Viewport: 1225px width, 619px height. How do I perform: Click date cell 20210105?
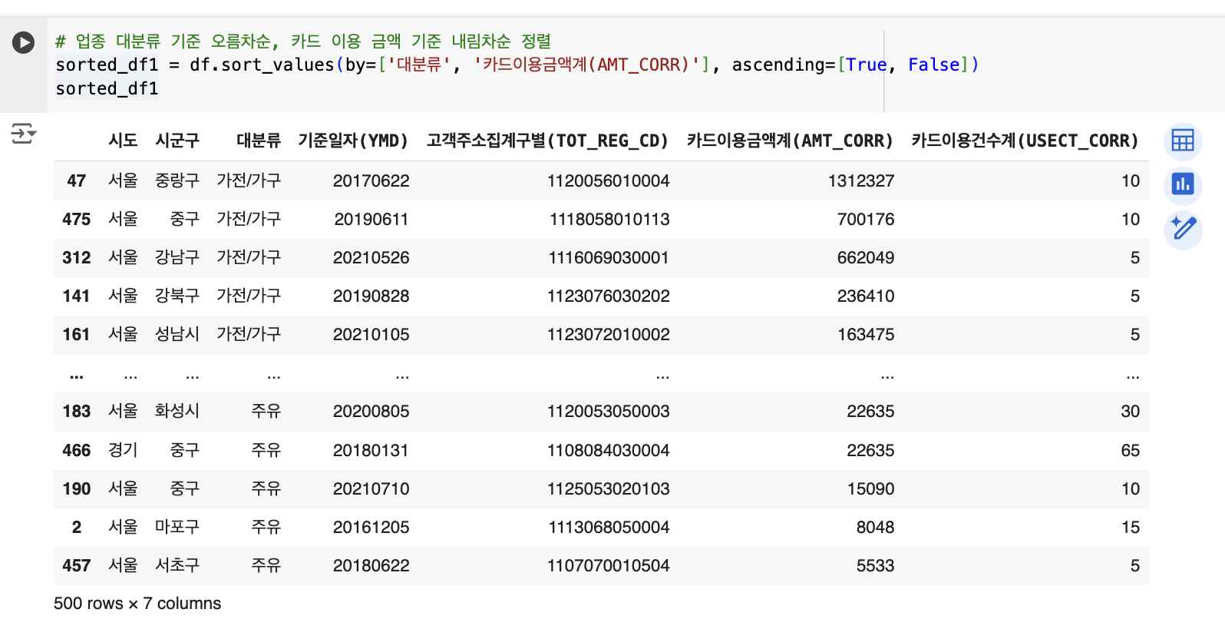(371, 335)
